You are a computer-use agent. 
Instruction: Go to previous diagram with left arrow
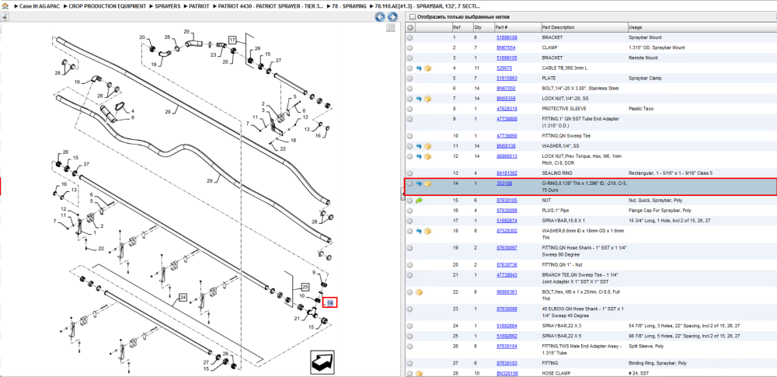[380, 17]
